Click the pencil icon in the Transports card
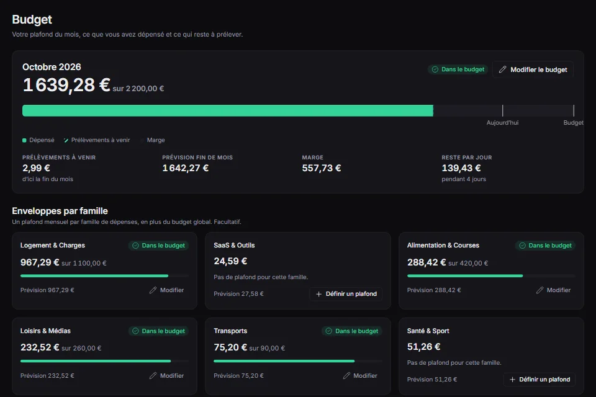This screenshot has height=397, width=596. point(346,376)
